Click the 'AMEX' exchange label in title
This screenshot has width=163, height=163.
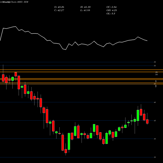click(x=20, y=2)
